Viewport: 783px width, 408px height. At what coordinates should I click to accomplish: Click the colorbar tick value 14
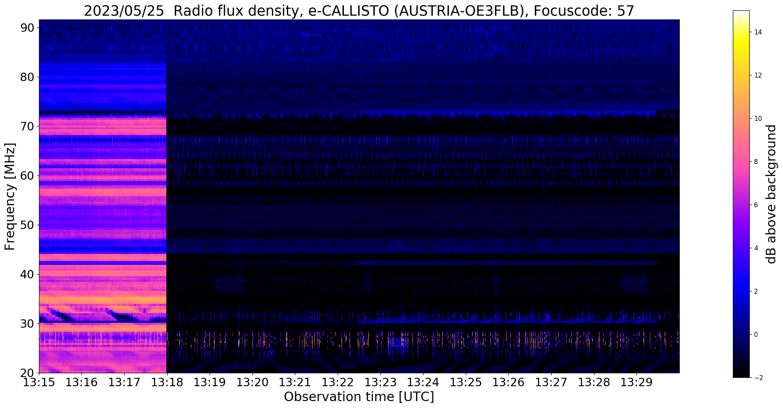point(757,32)
